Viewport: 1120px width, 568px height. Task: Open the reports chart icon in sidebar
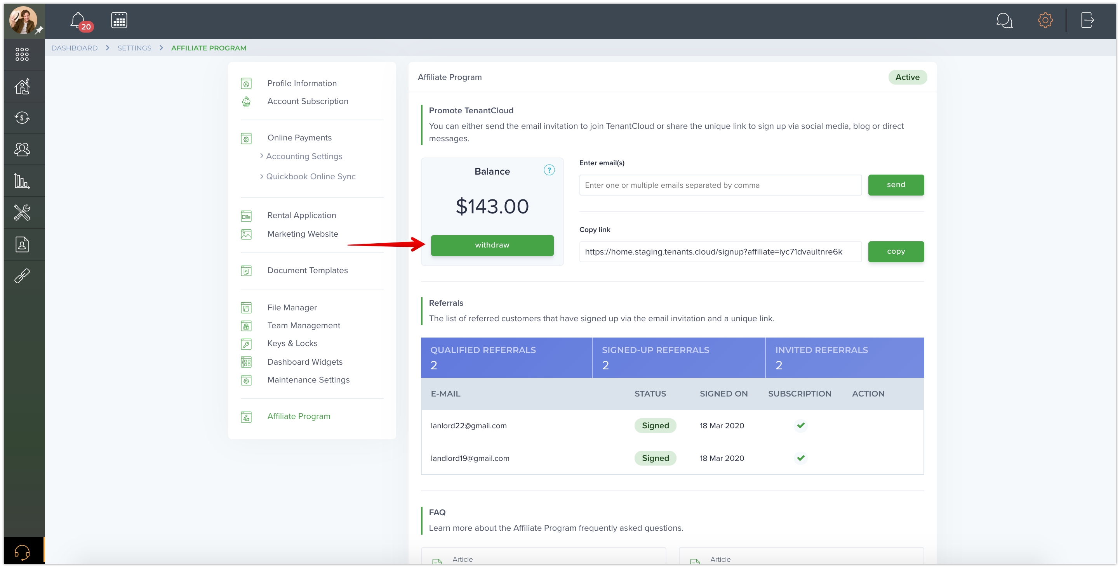[22, 181]
